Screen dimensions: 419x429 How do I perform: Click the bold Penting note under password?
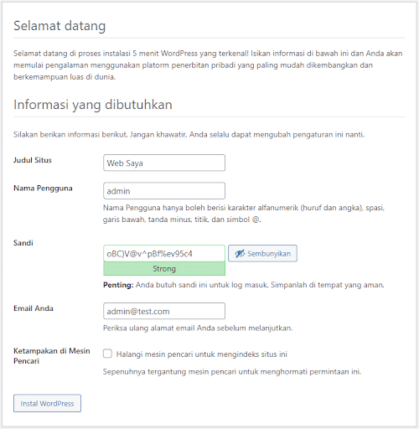(x=118, y=285)
